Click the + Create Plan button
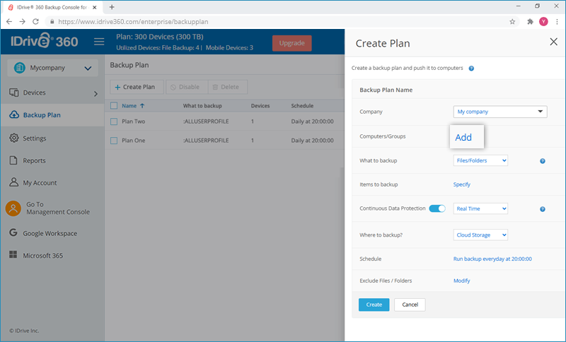Image resolution: width=566 pixels, height=342 pixels. click(x=137, y=87)
